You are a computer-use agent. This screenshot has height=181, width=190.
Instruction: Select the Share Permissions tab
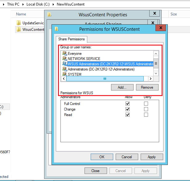point(72,39)
